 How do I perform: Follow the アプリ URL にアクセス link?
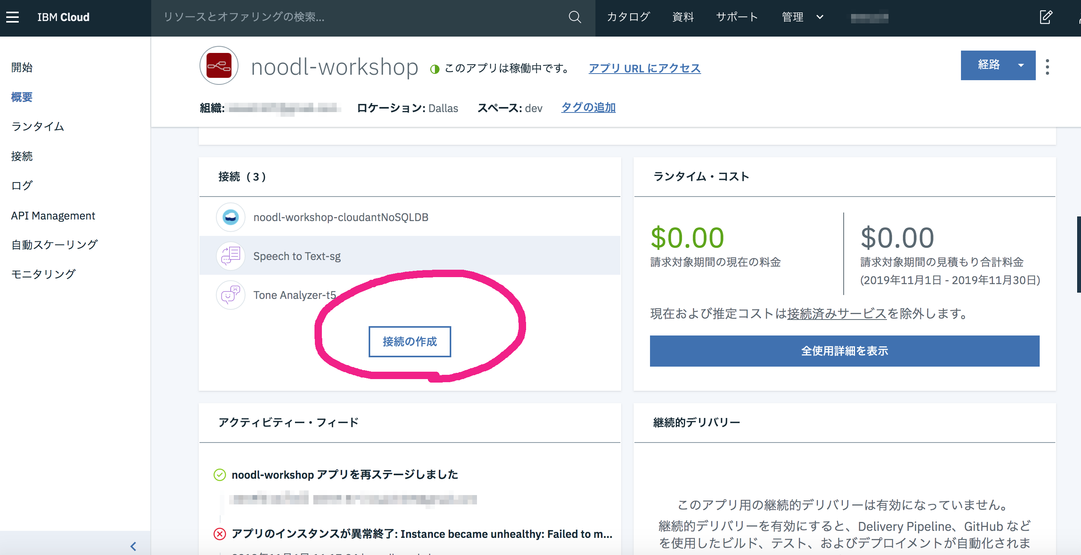pos(645,68)
